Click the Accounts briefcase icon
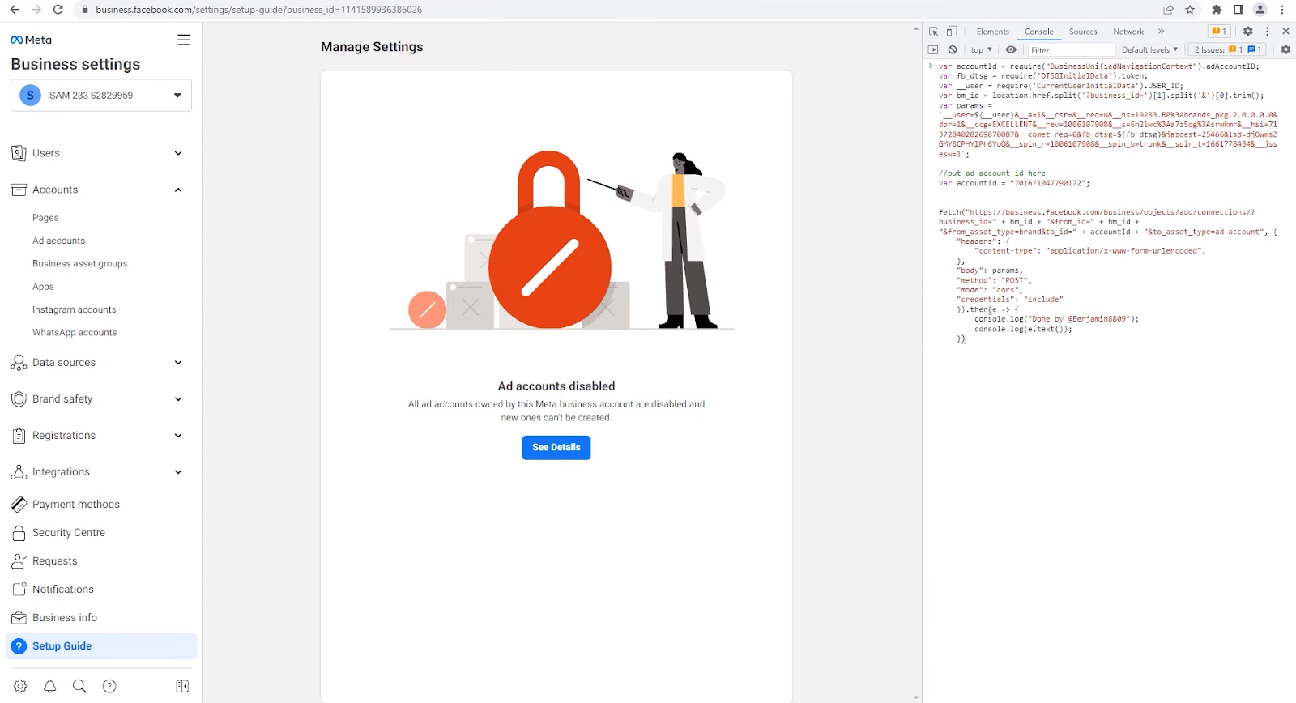Screen dimensions: 1296x703 tap(19, 190)
